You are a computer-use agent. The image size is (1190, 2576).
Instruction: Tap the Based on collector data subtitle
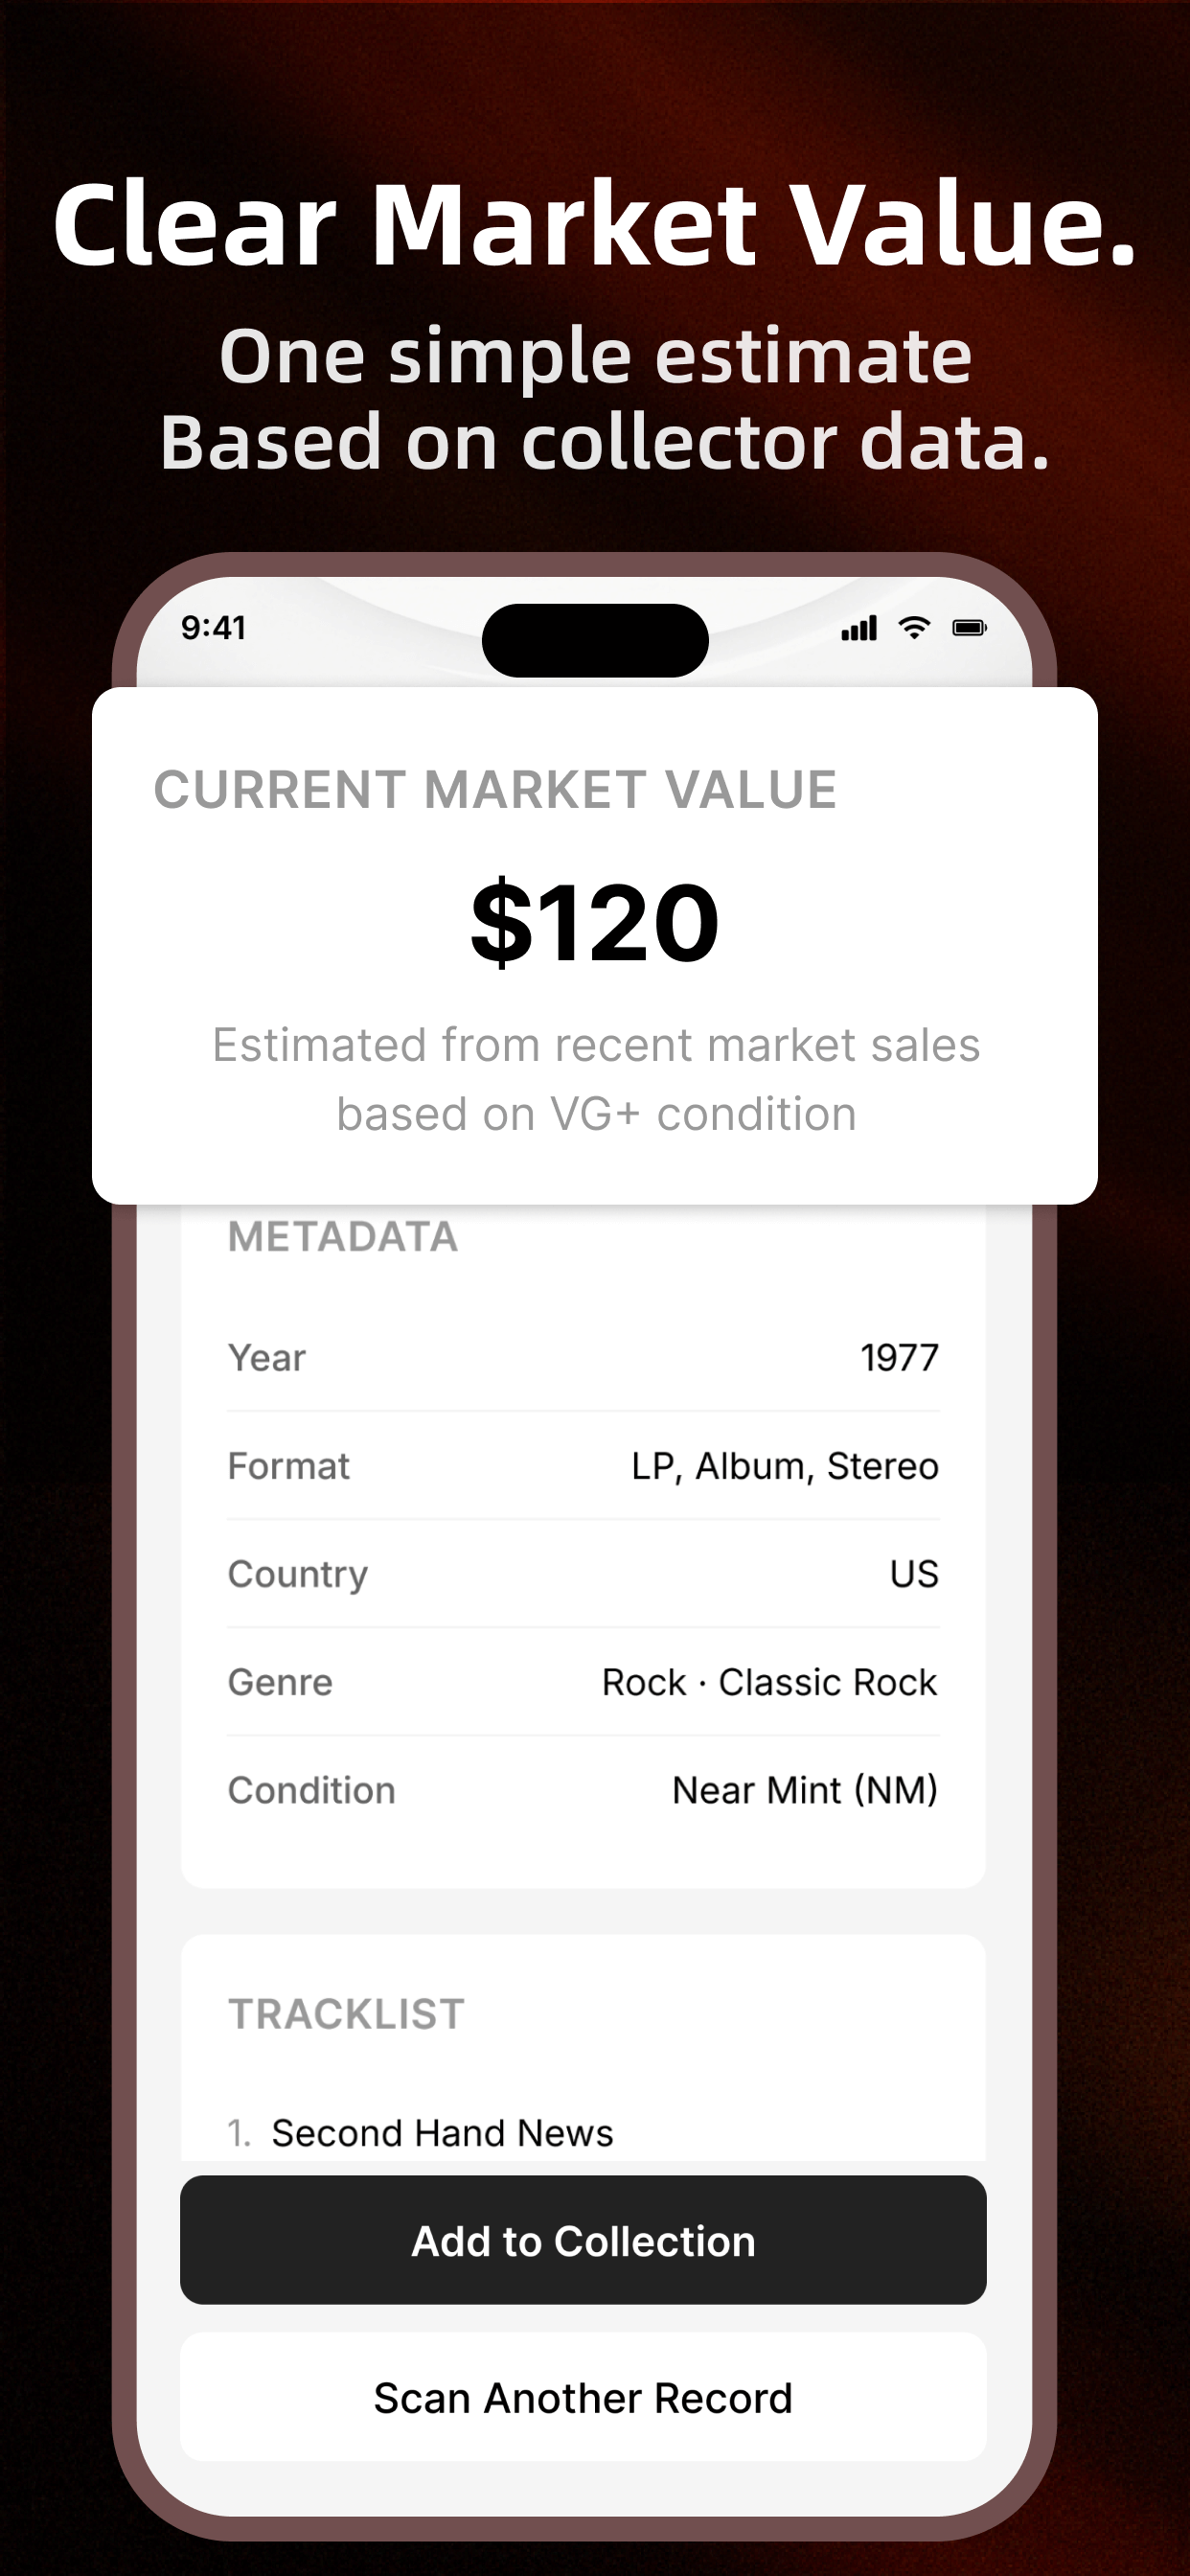coord(605,441)
